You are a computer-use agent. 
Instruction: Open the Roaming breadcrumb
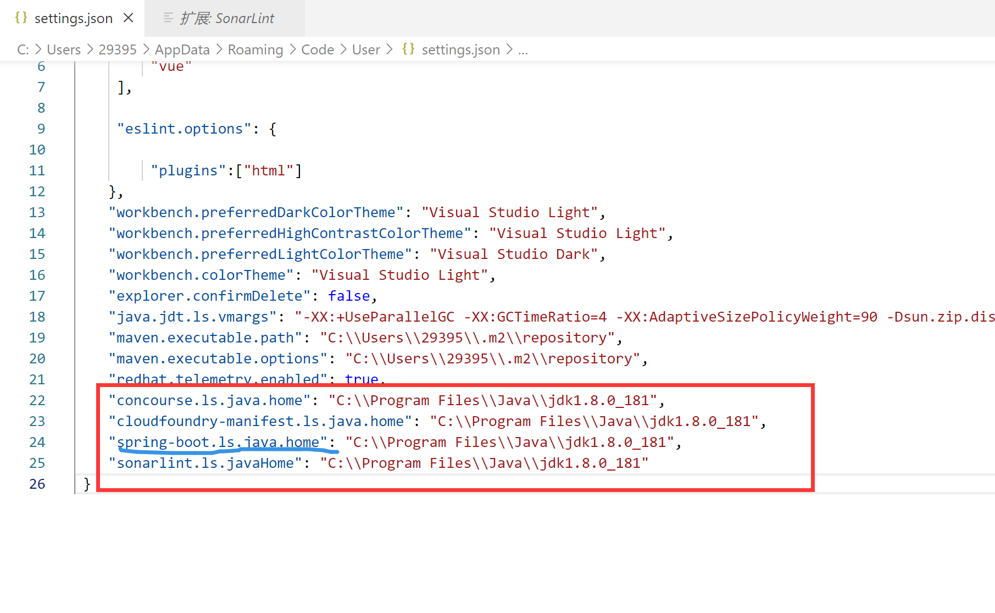click(x=255, y=49)
